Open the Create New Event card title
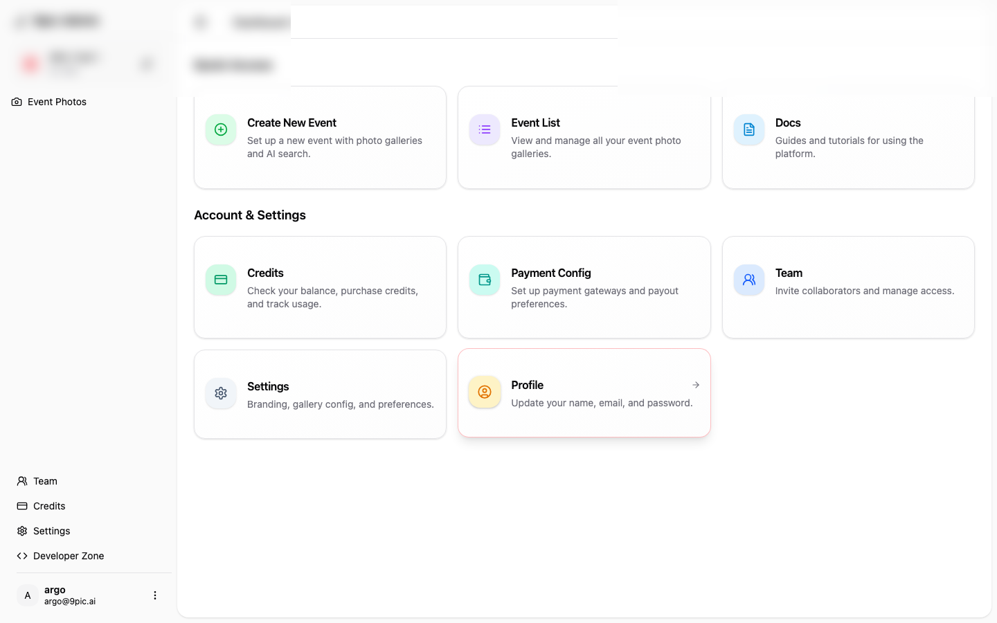Viewport: 997px width, 623px height. (291, 123)
